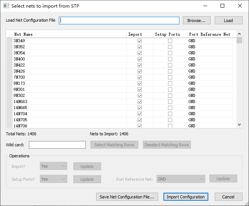Open the Setup Ports? Yes dropdown
249x206 pixels.
click(x=54, y=179)
